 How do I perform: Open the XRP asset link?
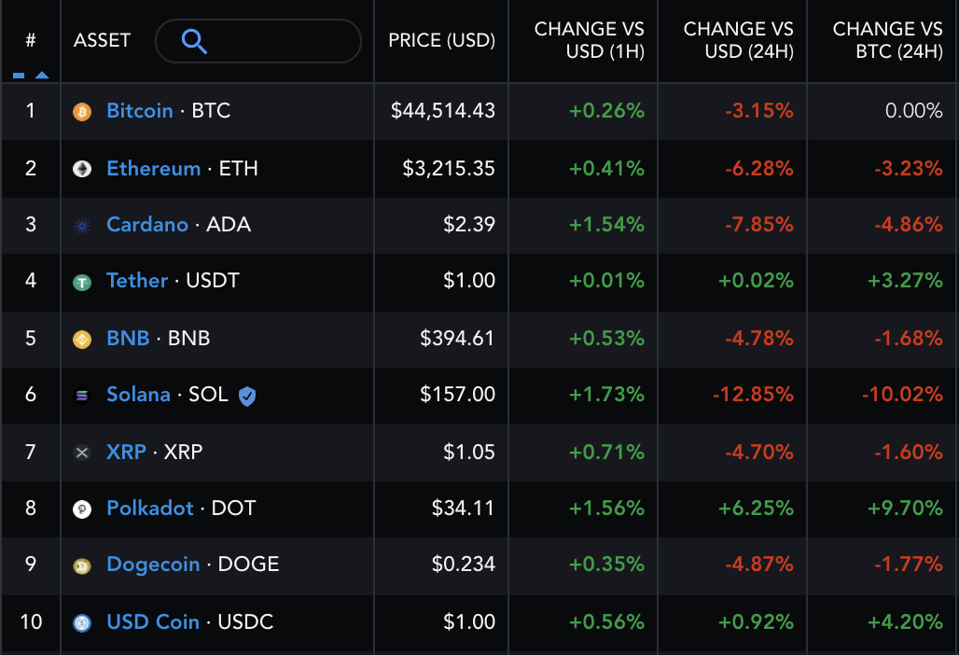click(126, 452)
